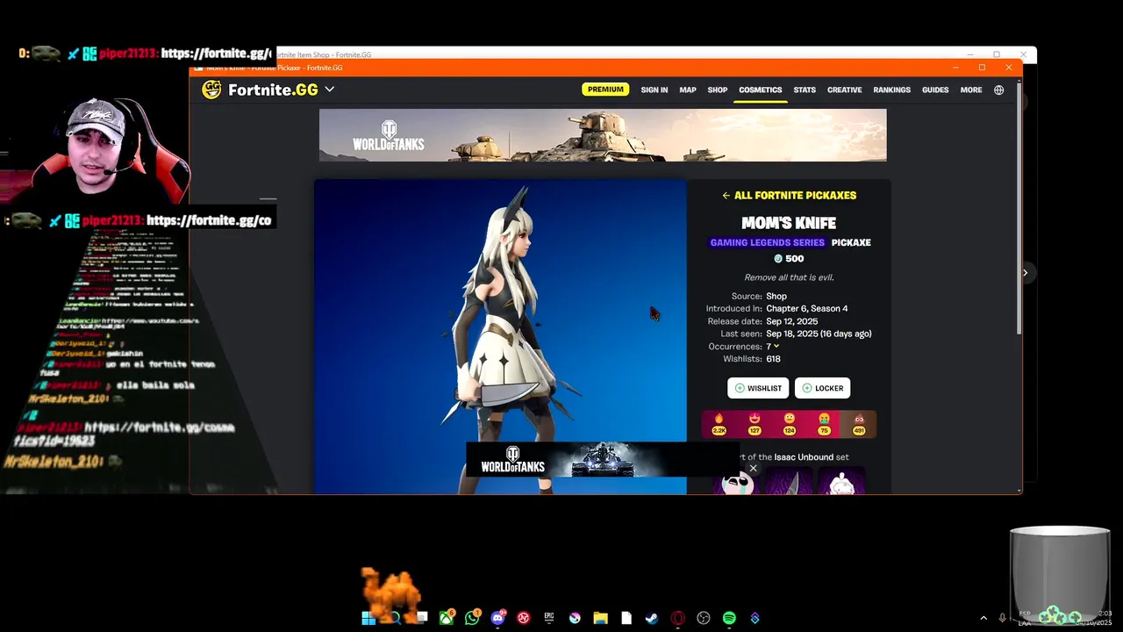
Task: Open the black-and-white round taskbar icon after Opera GX
Action: tap(704, 618)
